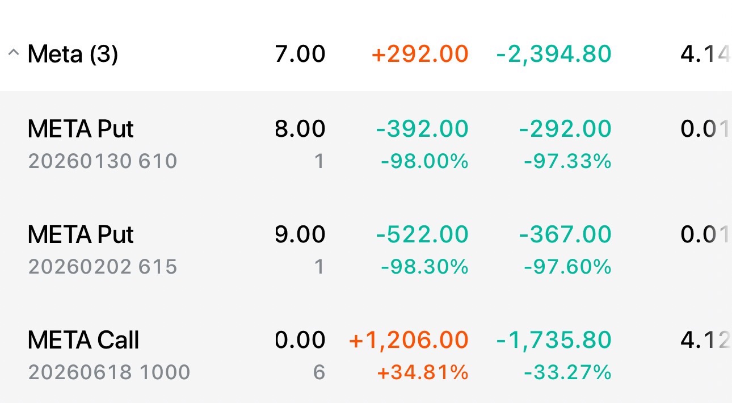Image resolution: width=732 pixels, height=403 pixels.
Task: Click the -367.00 value on 615 Put
Action: point(565,234)
